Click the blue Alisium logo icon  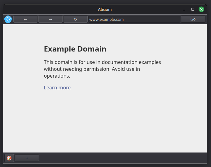[8, 19]
